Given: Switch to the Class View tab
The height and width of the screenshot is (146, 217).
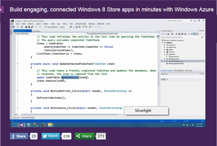Looking at the screenshot, I should tap(188, 70).
